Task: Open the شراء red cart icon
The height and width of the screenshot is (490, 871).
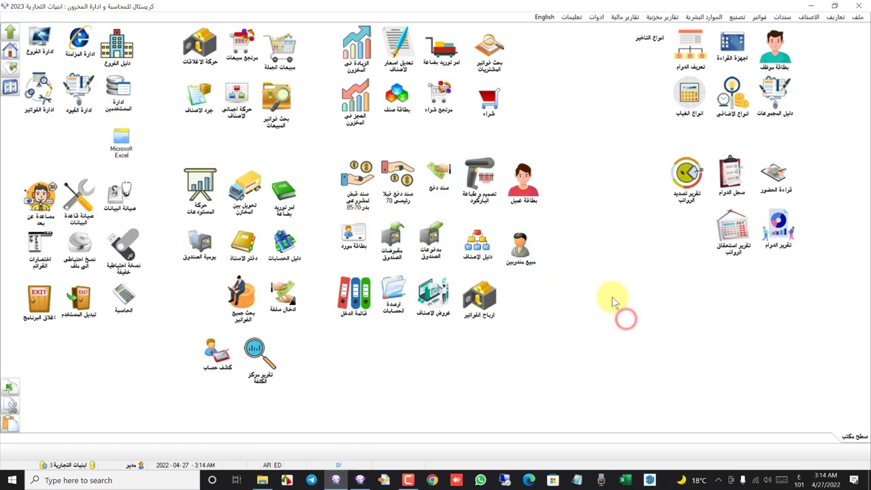Action: pyautogui.click(x=489, y=100)
